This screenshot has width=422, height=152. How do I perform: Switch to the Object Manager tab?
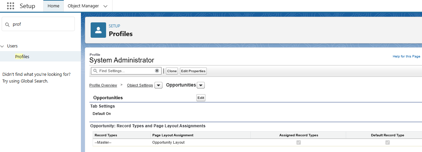[83, 6]
